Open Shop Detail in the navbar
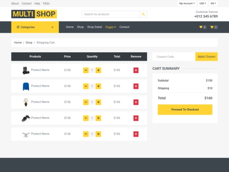 [x=95, y=27]
